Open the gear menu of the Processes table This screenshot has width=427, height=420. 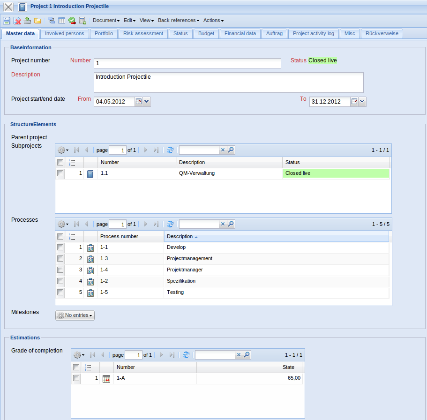click(62, 224)
